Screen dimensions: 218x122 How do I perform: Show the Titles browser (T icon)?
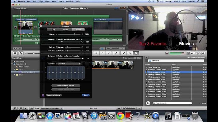[196, 53]
